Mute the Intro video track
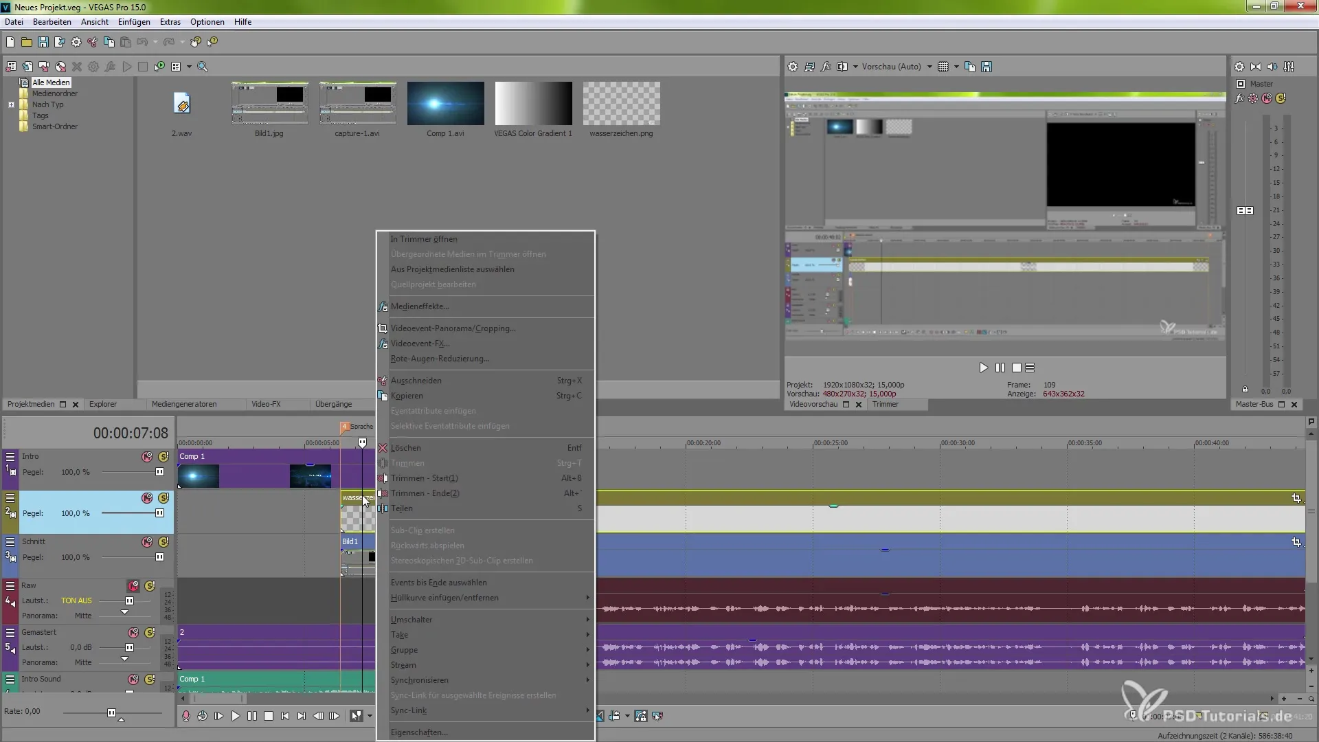Image resolution: width=1319 pixels, height=742 pixels. (x=147, y=457)
